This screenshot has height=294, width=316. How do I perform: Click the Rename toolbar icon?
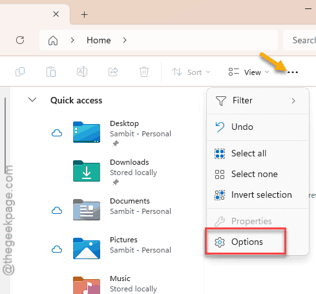click(x=82, y=72)
